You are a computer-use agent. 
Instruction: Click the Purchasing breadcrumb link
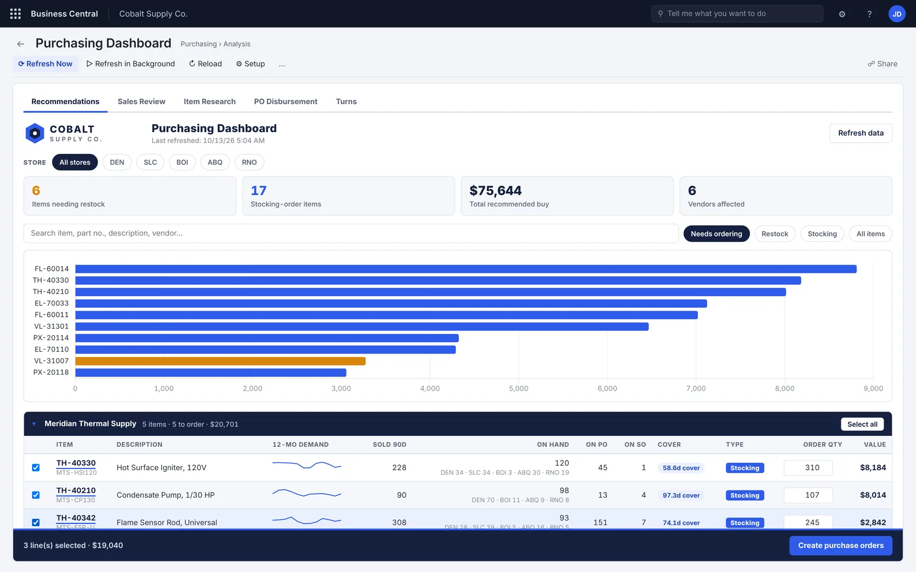(x=199, y=44)
